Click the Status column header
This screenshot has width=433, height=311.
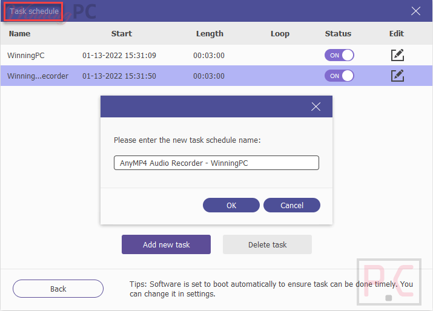pos(338,34)
